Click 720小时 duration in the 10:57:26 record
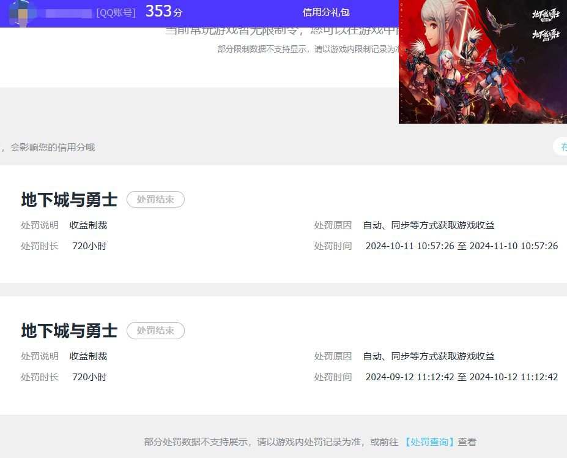 coord(89,246)
